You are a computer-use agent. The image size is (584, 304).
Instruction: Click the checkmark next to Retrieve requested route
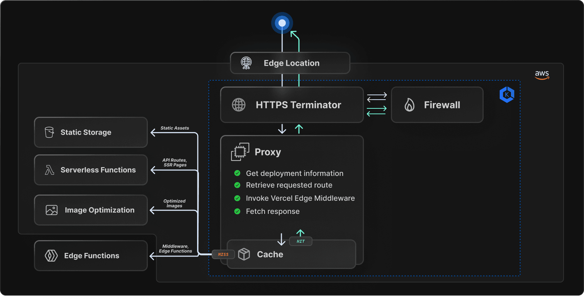pos(237,185)
